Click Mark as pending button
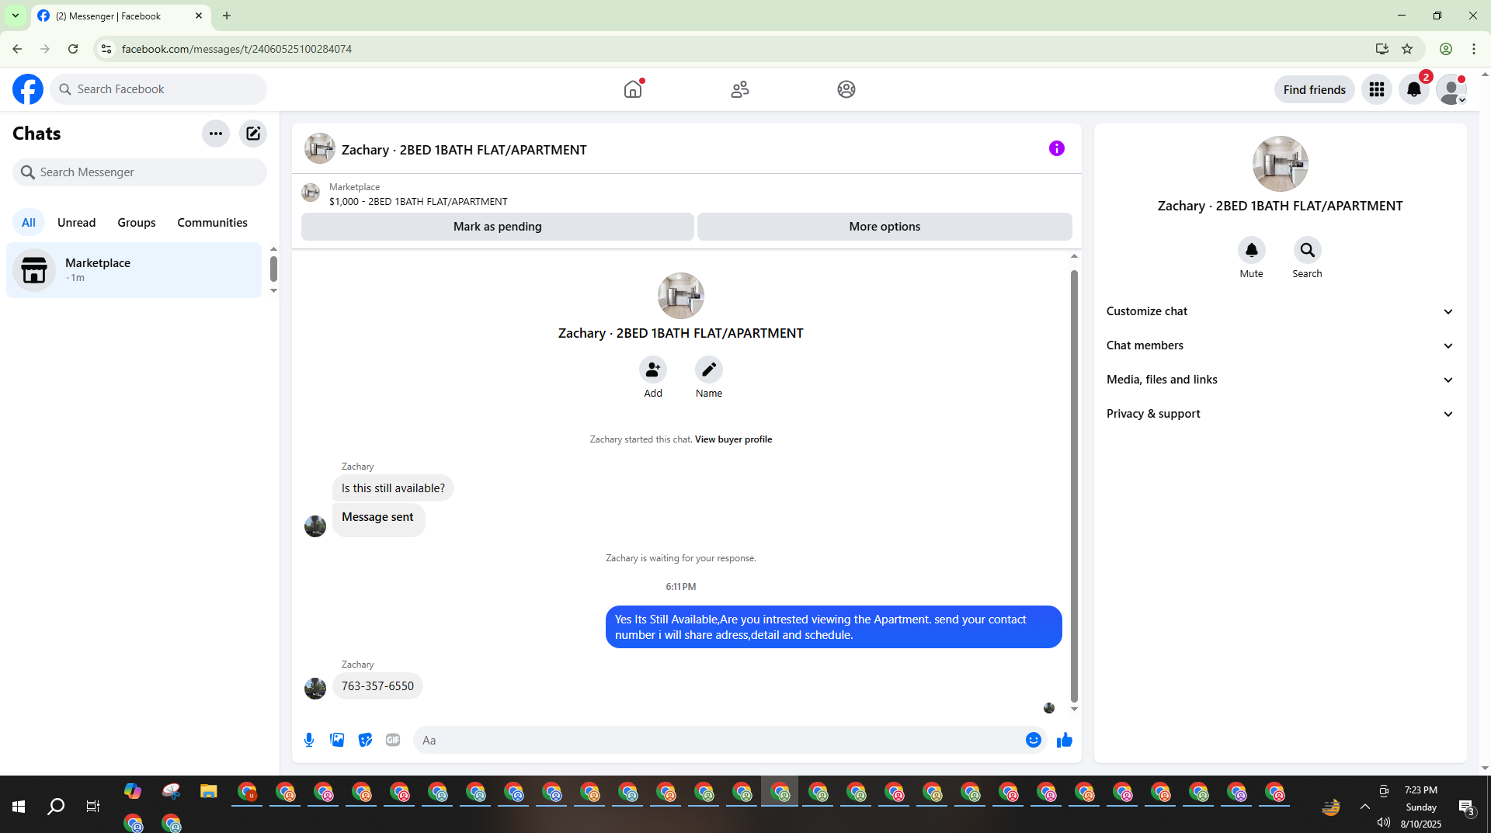 pyautogui.click(x=498, y=227)
